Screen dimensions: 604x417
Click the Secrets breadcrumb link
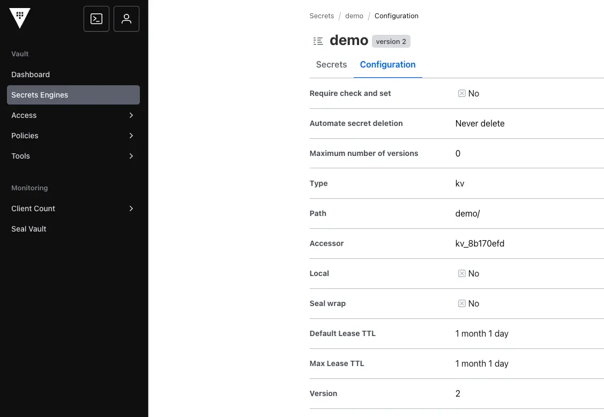coord(322,16)
